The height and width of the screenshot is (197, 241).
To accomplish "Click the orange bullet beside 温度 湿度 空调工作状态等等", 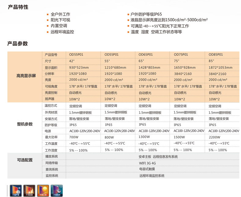I will 128,32.
